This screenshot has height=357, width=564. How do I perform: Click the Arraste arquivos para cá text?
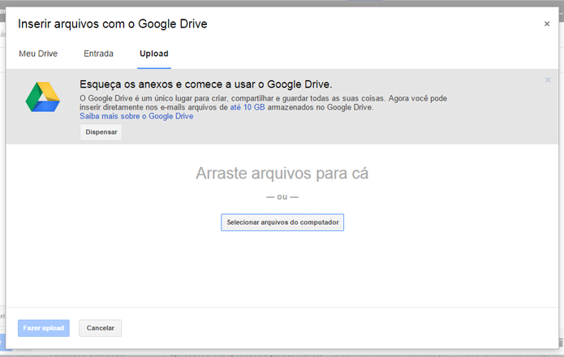pos(282,174)
